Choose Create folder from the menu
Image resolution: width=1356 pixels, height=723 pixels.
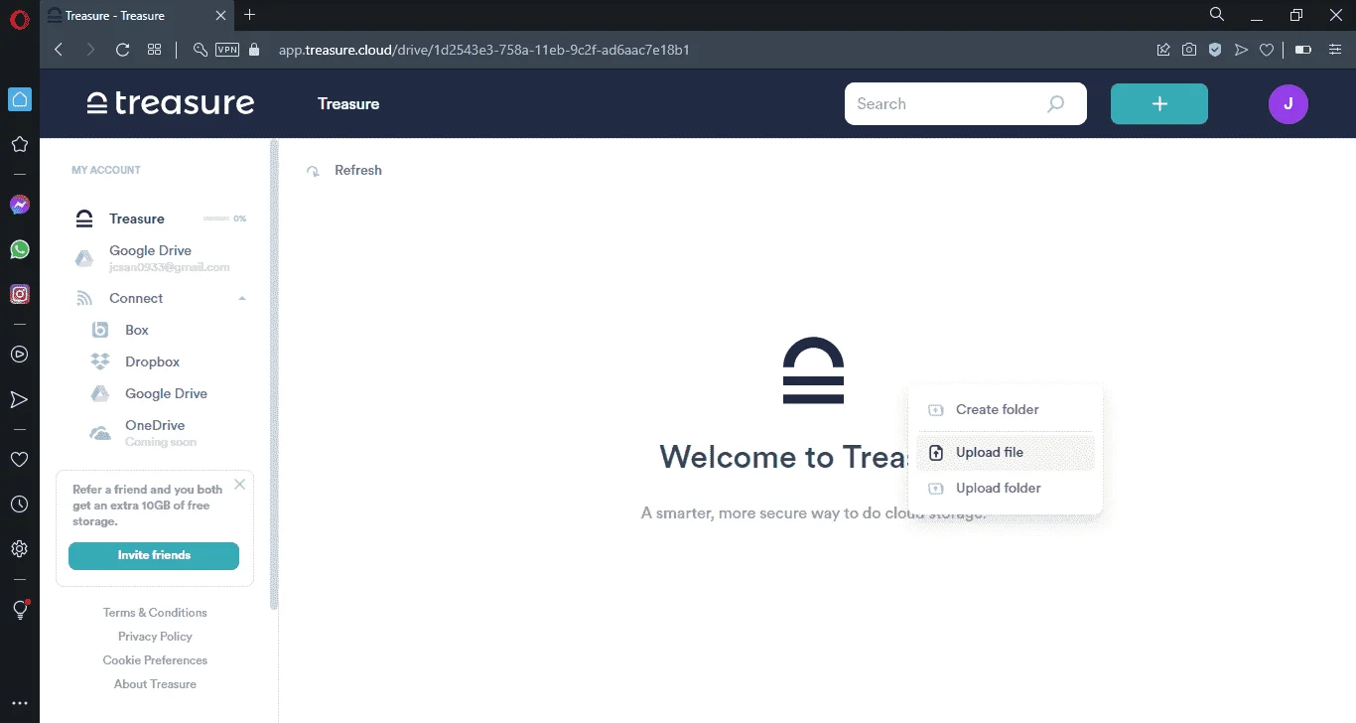click(x=1005, y=409)
